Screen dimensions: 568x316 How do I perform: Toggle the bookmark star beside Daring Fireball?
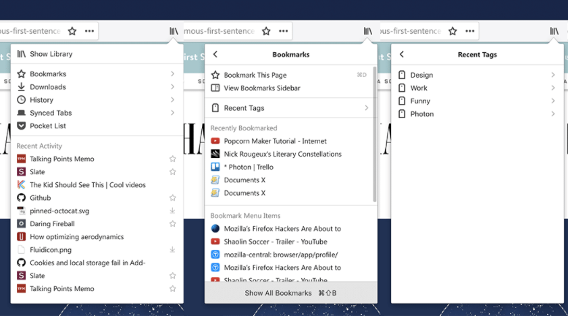coord(172,223)
